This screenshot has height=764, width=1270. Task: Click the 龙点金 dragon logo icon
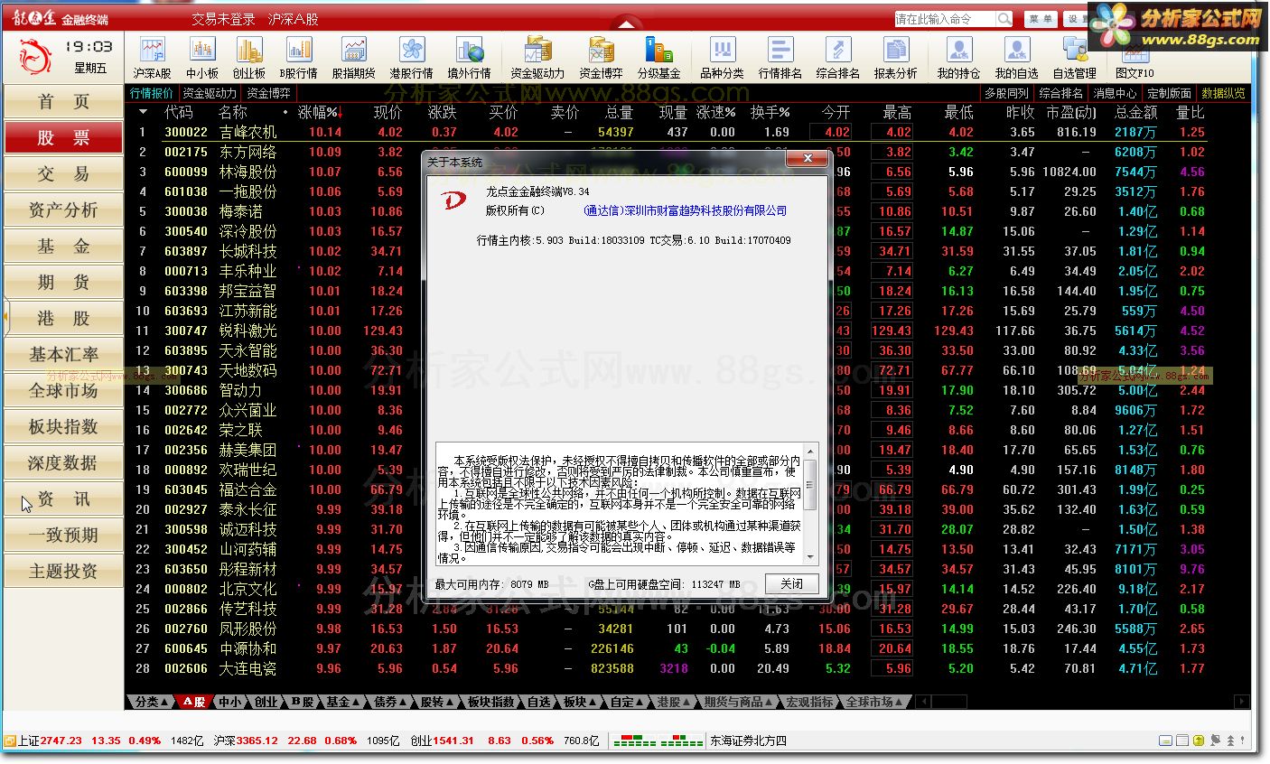pyautogui.click(x=34, y=57)
